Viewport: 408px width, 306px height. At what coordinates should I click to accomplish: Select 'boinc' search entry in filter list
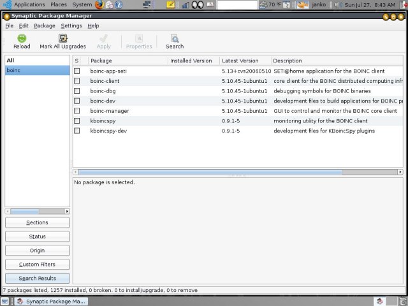pyautogui.click(x=37, y=70)
